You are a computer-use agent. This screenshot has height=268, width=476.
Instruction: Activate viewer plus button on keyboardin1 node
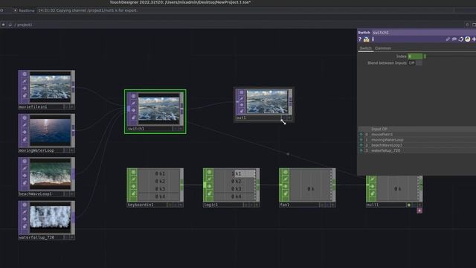pyautogui.click(x=181, y=205)
